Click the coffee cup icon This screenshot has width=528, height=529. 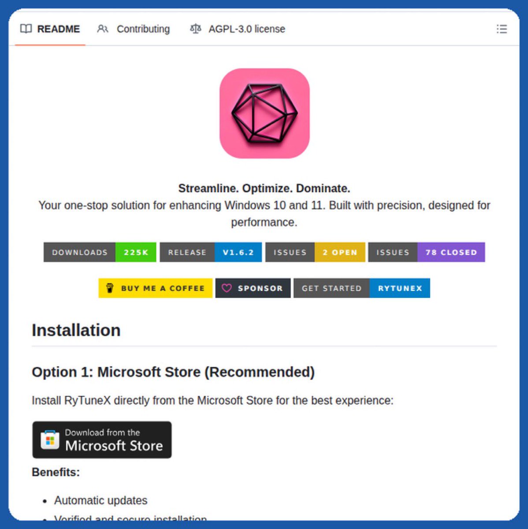tap(110, 288)
